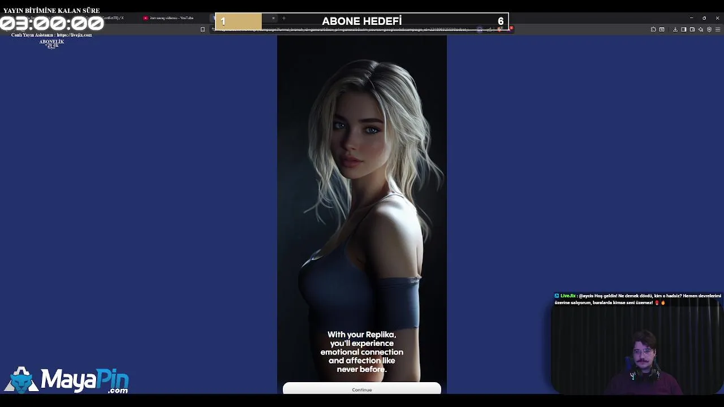The width and height of the screenshot is (724, 407).
Task: Click the Continue button on Replika page
Action: (x=361, y=389)
